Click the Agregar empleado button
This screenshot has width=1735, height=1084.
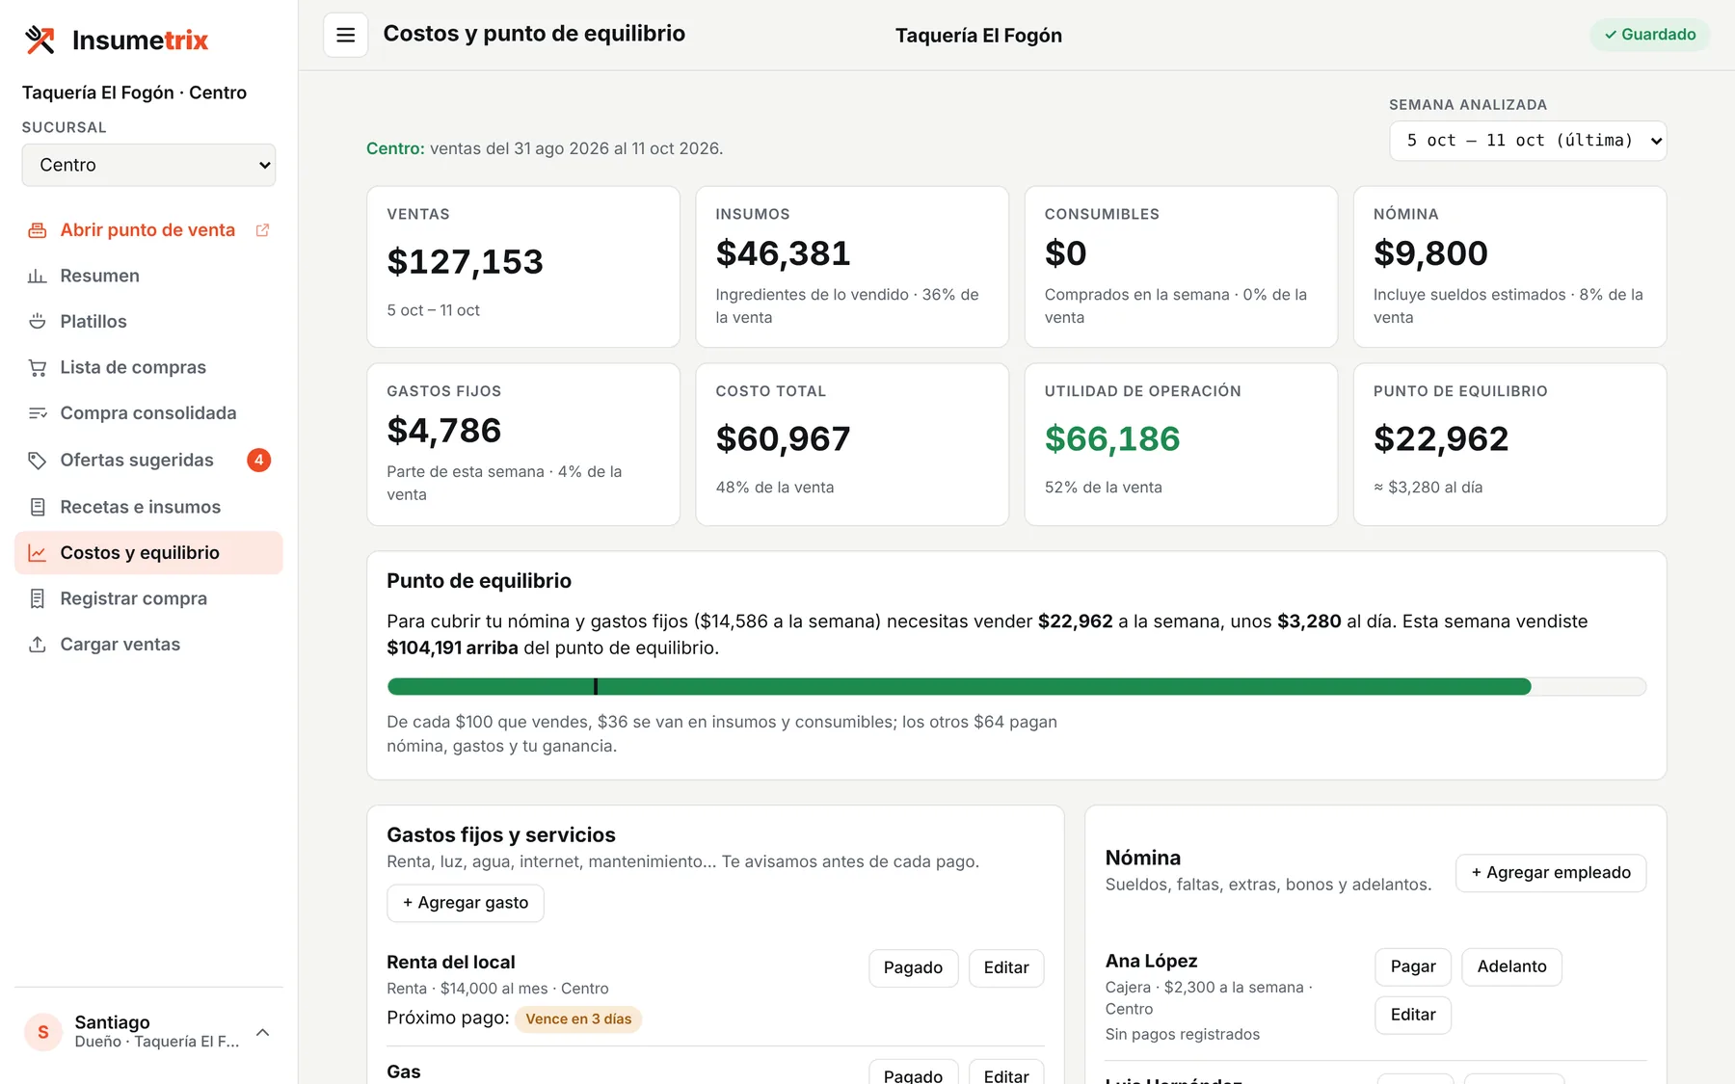[1551, 873]
